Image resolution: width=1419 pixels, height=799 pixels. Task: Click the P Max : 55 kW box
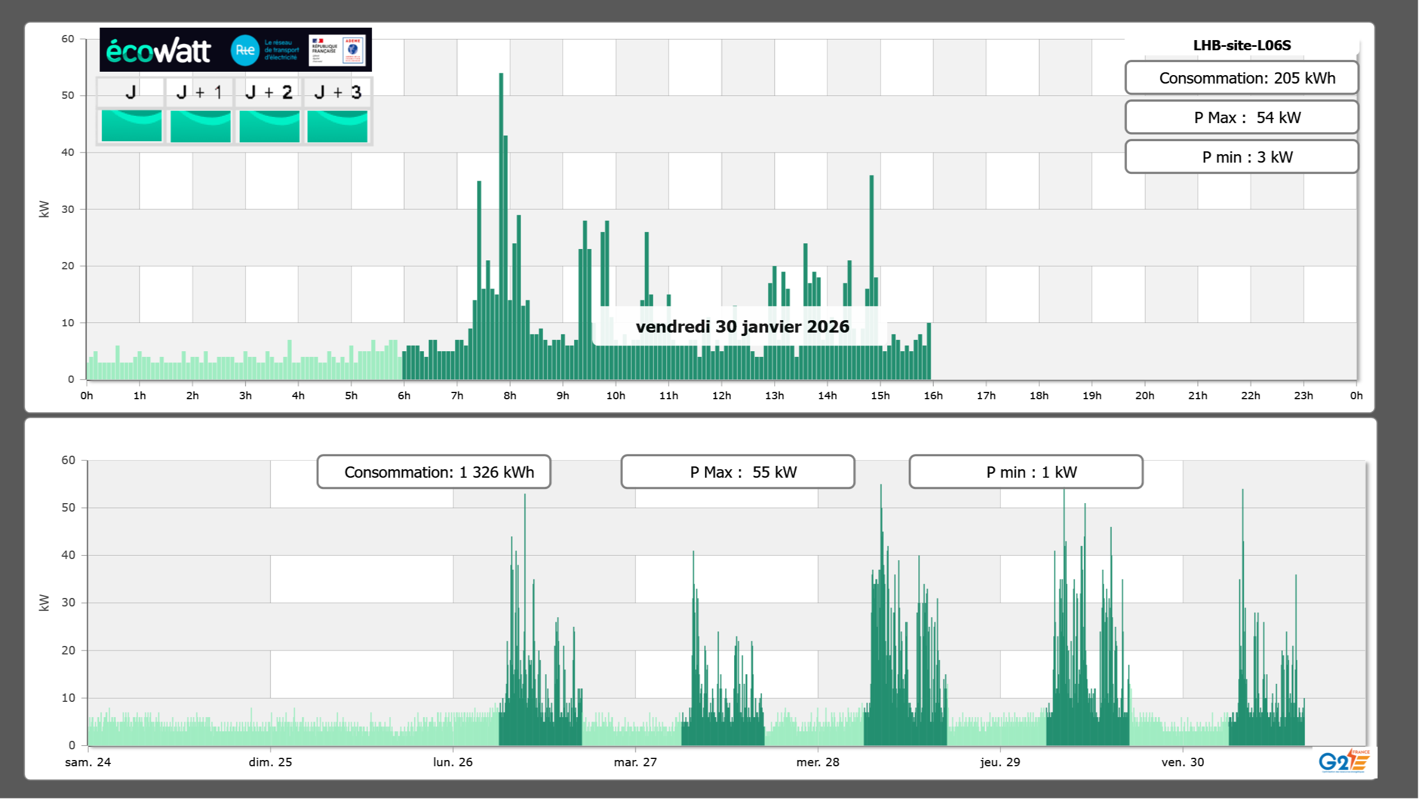737,472
